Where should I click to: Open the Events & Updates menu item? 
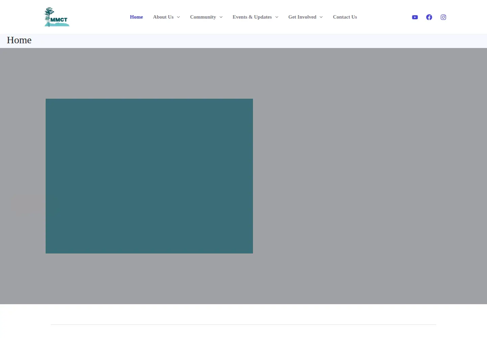(x=252, y=17)
